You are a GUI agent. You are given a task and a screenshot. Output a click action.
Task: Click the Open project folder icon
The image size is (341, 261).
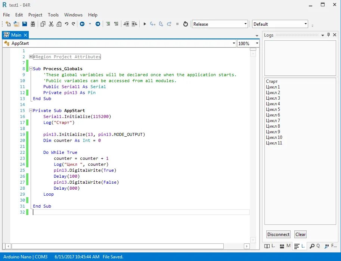[16, 24]
